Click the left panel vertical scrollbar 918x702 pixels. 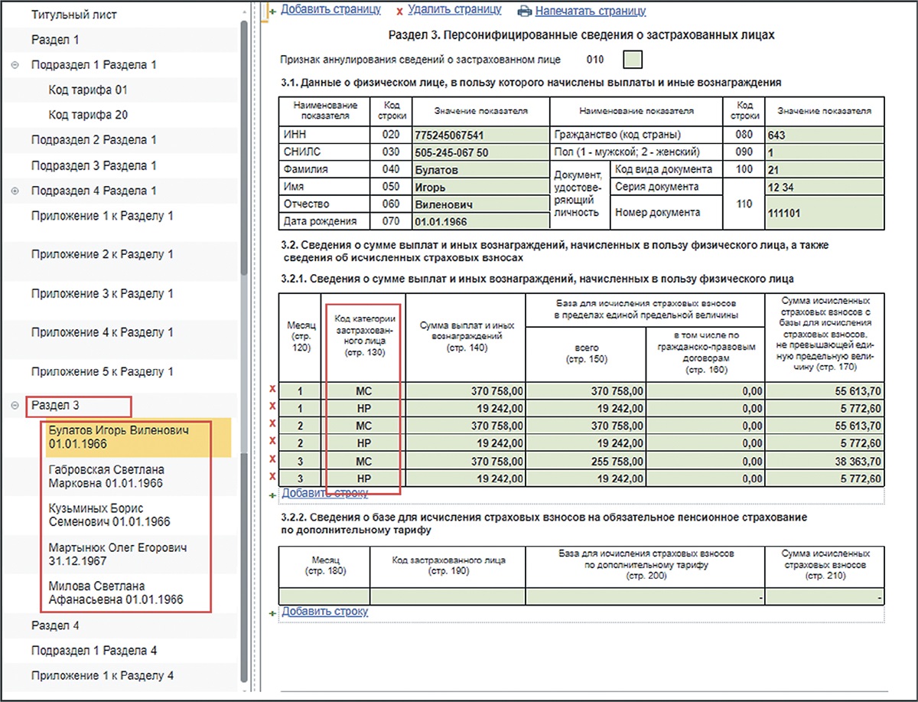coord(244,153)
